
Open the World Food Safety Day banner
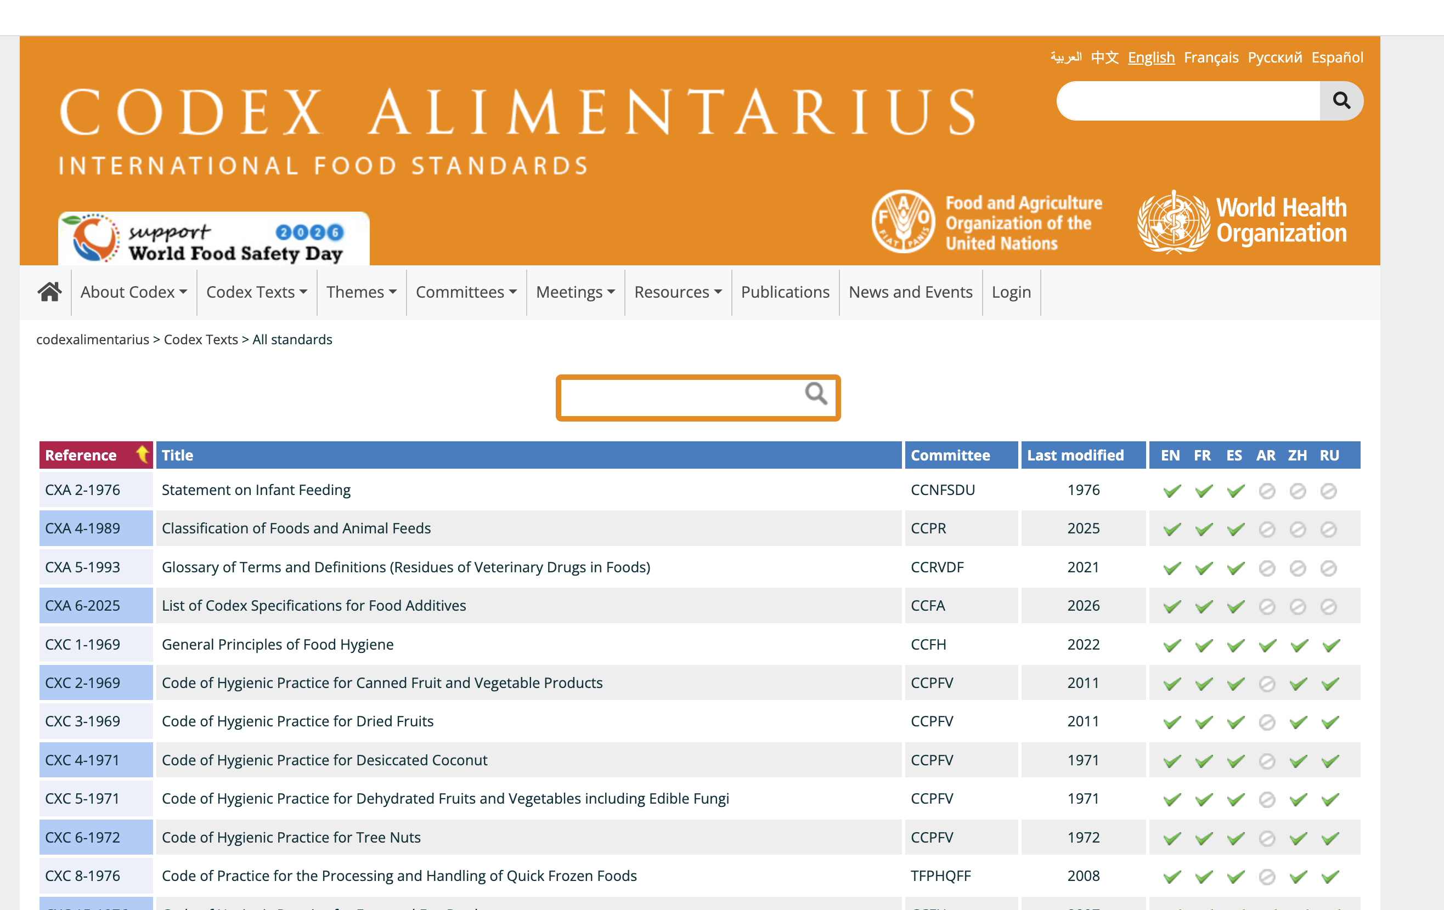(213, 239)
